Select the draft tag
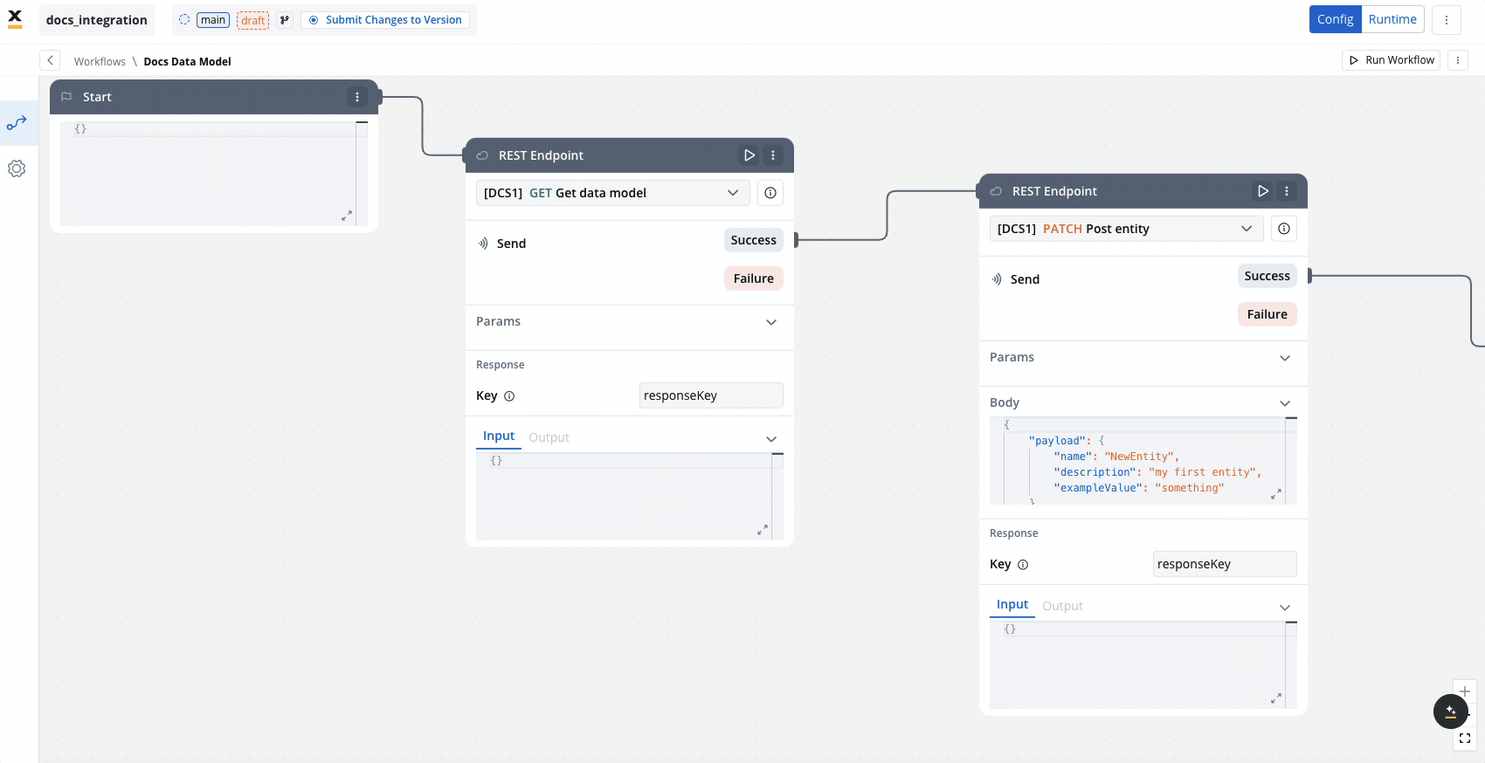Viewport: 1485px width, 763px height. pyautogui.click(x=253, y=20)
